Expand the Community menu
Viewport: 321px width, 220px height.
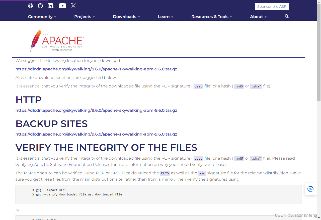coord(42,17)
